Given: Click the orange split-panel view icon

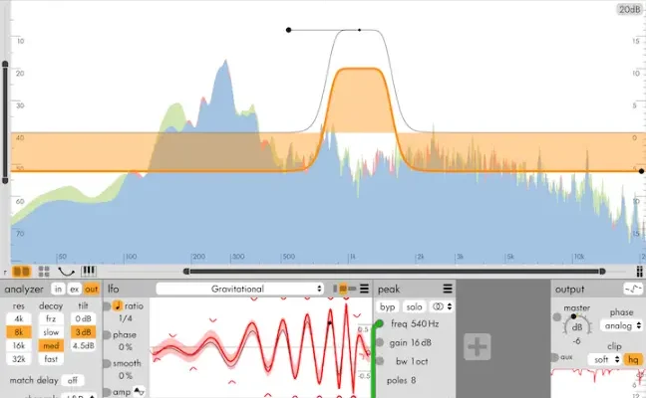Looking at the screenshot, I should coord(22,270).
